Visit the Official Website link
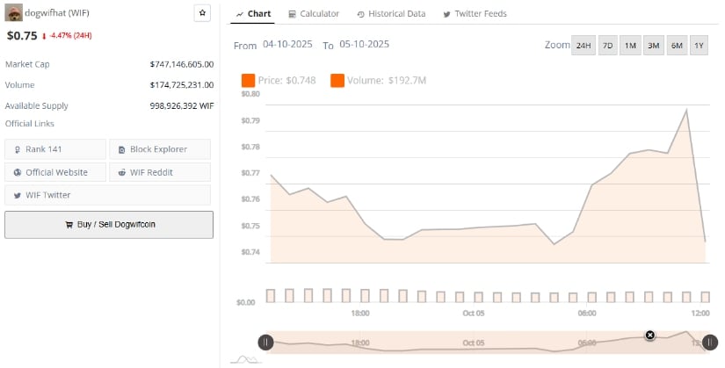This screenshot has width=725, height=368. [55, 172]
